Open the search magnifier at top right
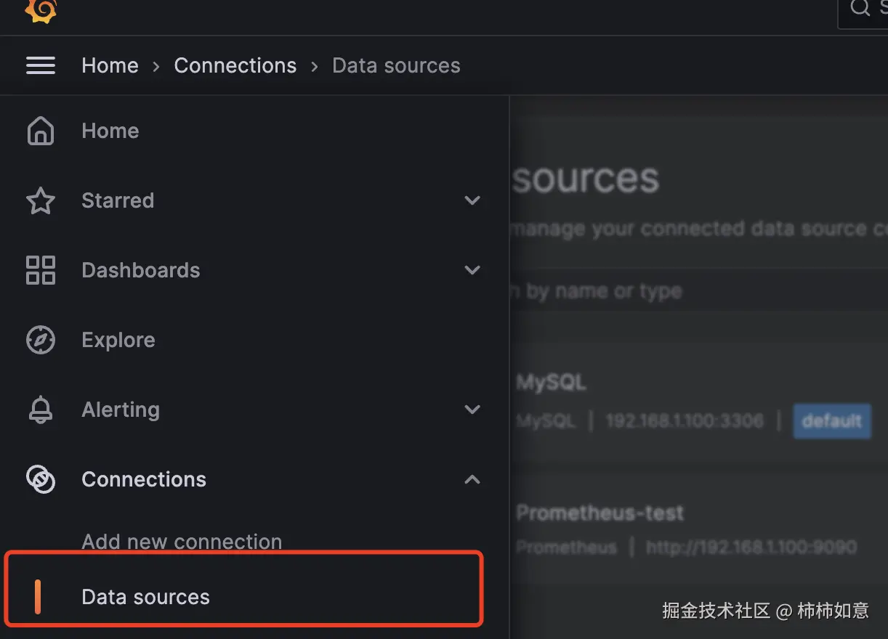888x639 pixels. pyautogui.click(x=860, y=9)
